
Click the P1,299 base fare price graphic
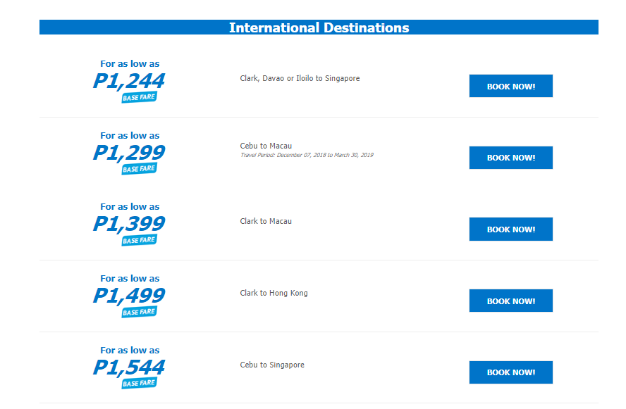tap(129, 153)
